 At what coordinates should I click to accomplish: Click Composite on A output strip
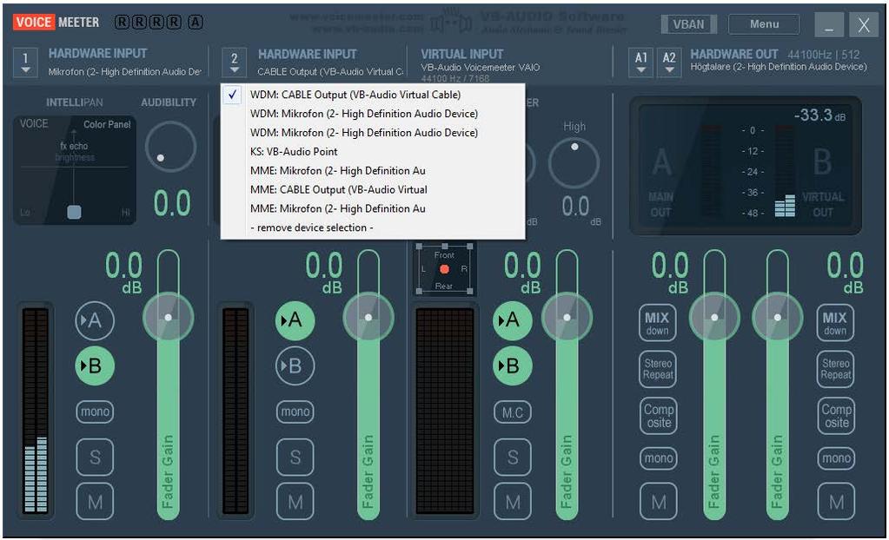click(658, 416)
